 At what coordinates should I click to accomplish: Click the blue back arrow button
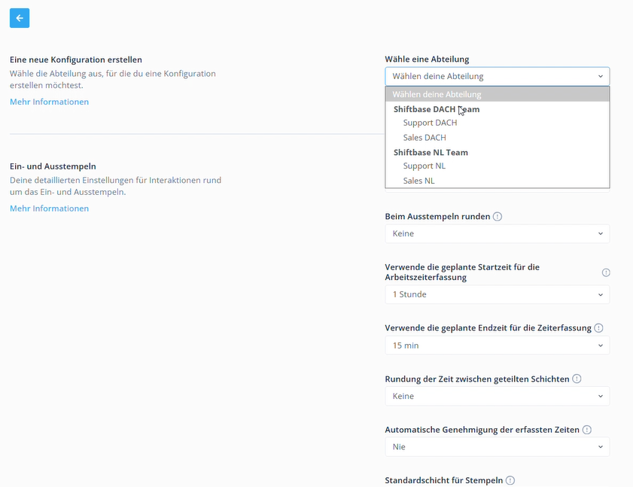coord(20,18)
